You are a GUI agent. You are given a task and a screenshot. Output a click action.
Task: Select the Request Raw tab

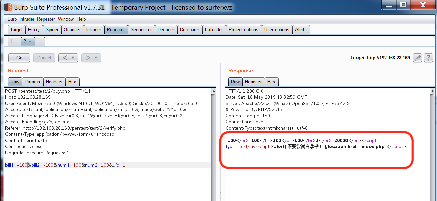tap(15, 82)
